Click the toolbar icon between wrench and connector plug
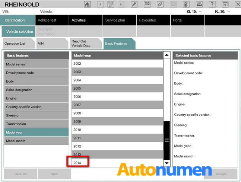The width and height of the screenshot is (241, 182). click(x=147, y=4)
